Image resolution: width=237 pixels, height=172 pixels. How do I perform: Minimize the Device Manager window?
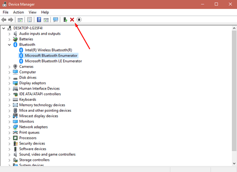click(202, 4)
